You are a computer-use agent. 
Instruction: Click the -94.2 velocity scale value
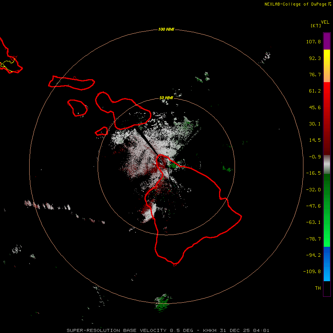pyautogui.click(x=313, y=255)
